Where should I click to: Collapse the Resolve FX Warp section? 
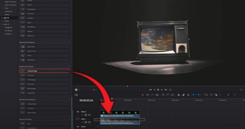69,119
